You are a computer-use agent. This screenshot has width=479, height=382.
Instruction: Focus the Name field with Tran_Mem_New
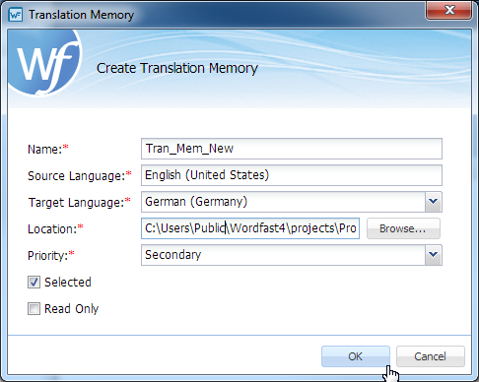[x=292, y=149]
